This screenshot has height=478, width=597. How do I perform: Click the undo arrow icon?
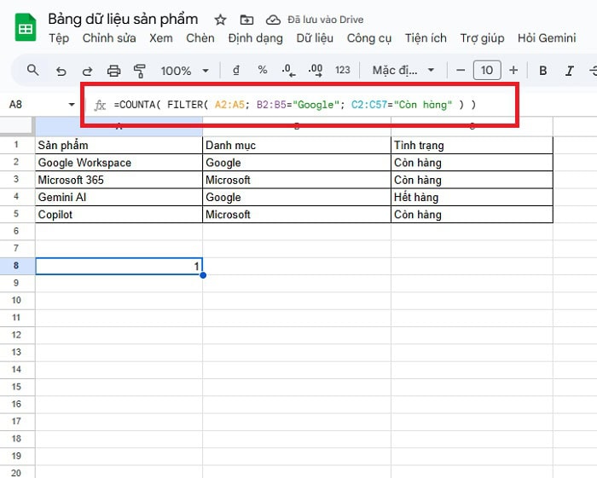[x=61, y=71]
